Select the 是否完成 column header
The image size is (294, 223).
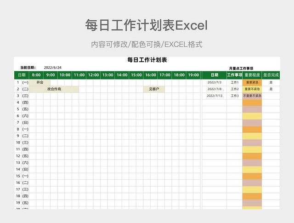(271, 75)
